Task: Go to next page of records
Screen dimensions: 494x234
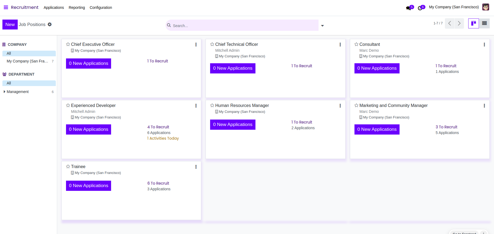Action: pos(459,23)
